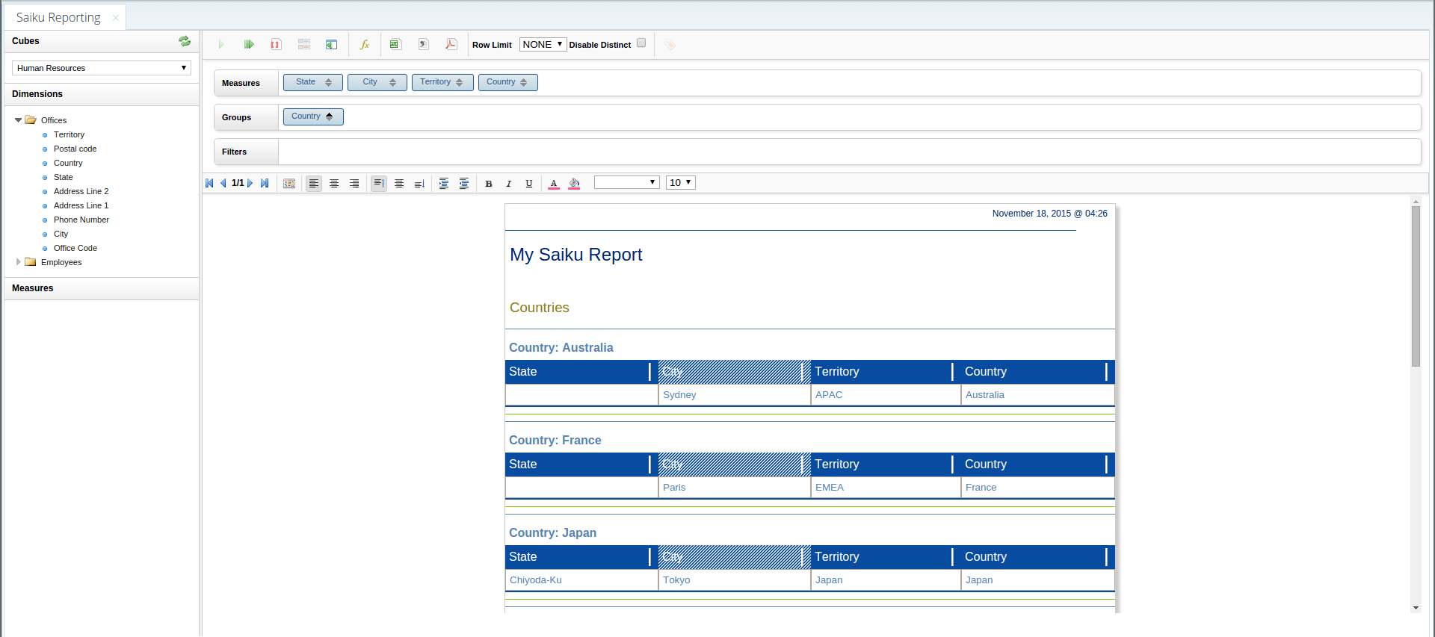Pick a font text color
The width and height of the screenshot is (1435, 637).
554,184
